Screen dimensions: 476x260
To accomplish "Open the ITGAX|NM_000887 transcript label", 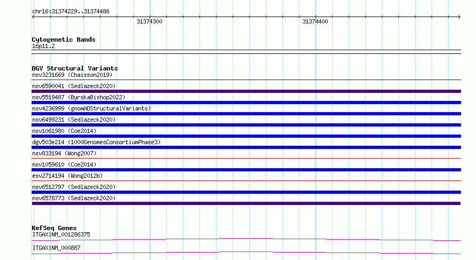I will pyautogui.click(x=56, y=248).
